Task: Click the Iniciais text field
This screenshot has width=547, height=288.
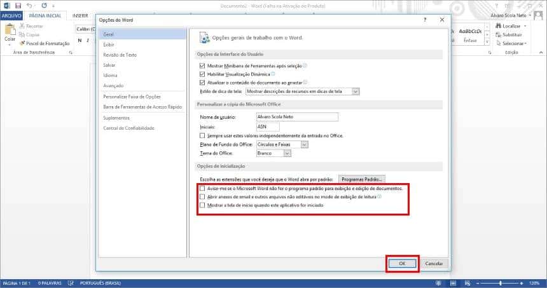Action: [268, 127]
